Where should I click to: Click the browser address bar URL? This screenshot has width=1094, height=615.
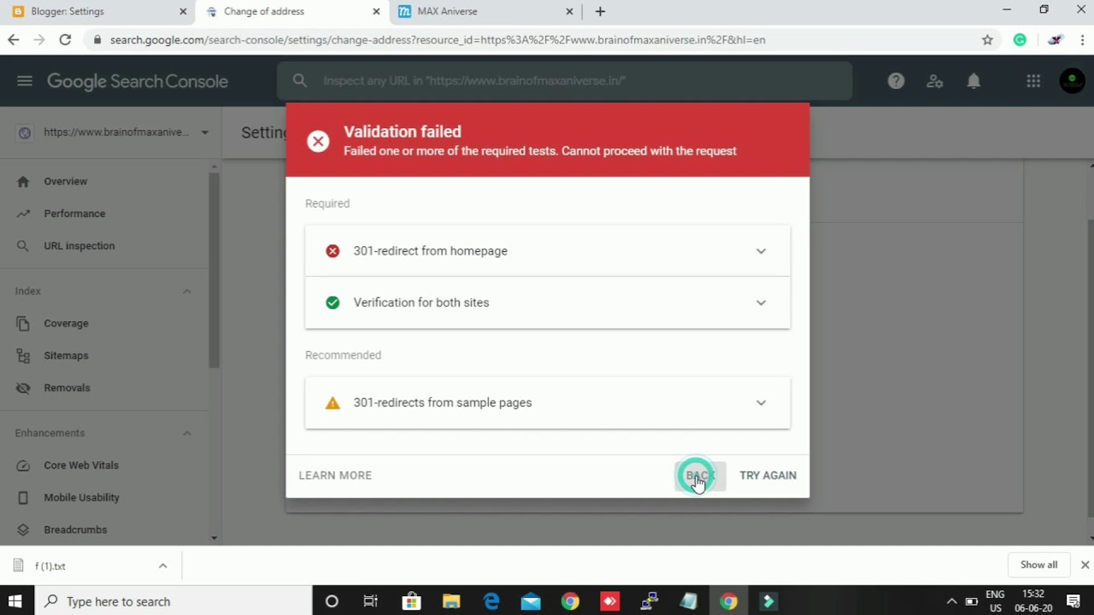tap(438, 39)
